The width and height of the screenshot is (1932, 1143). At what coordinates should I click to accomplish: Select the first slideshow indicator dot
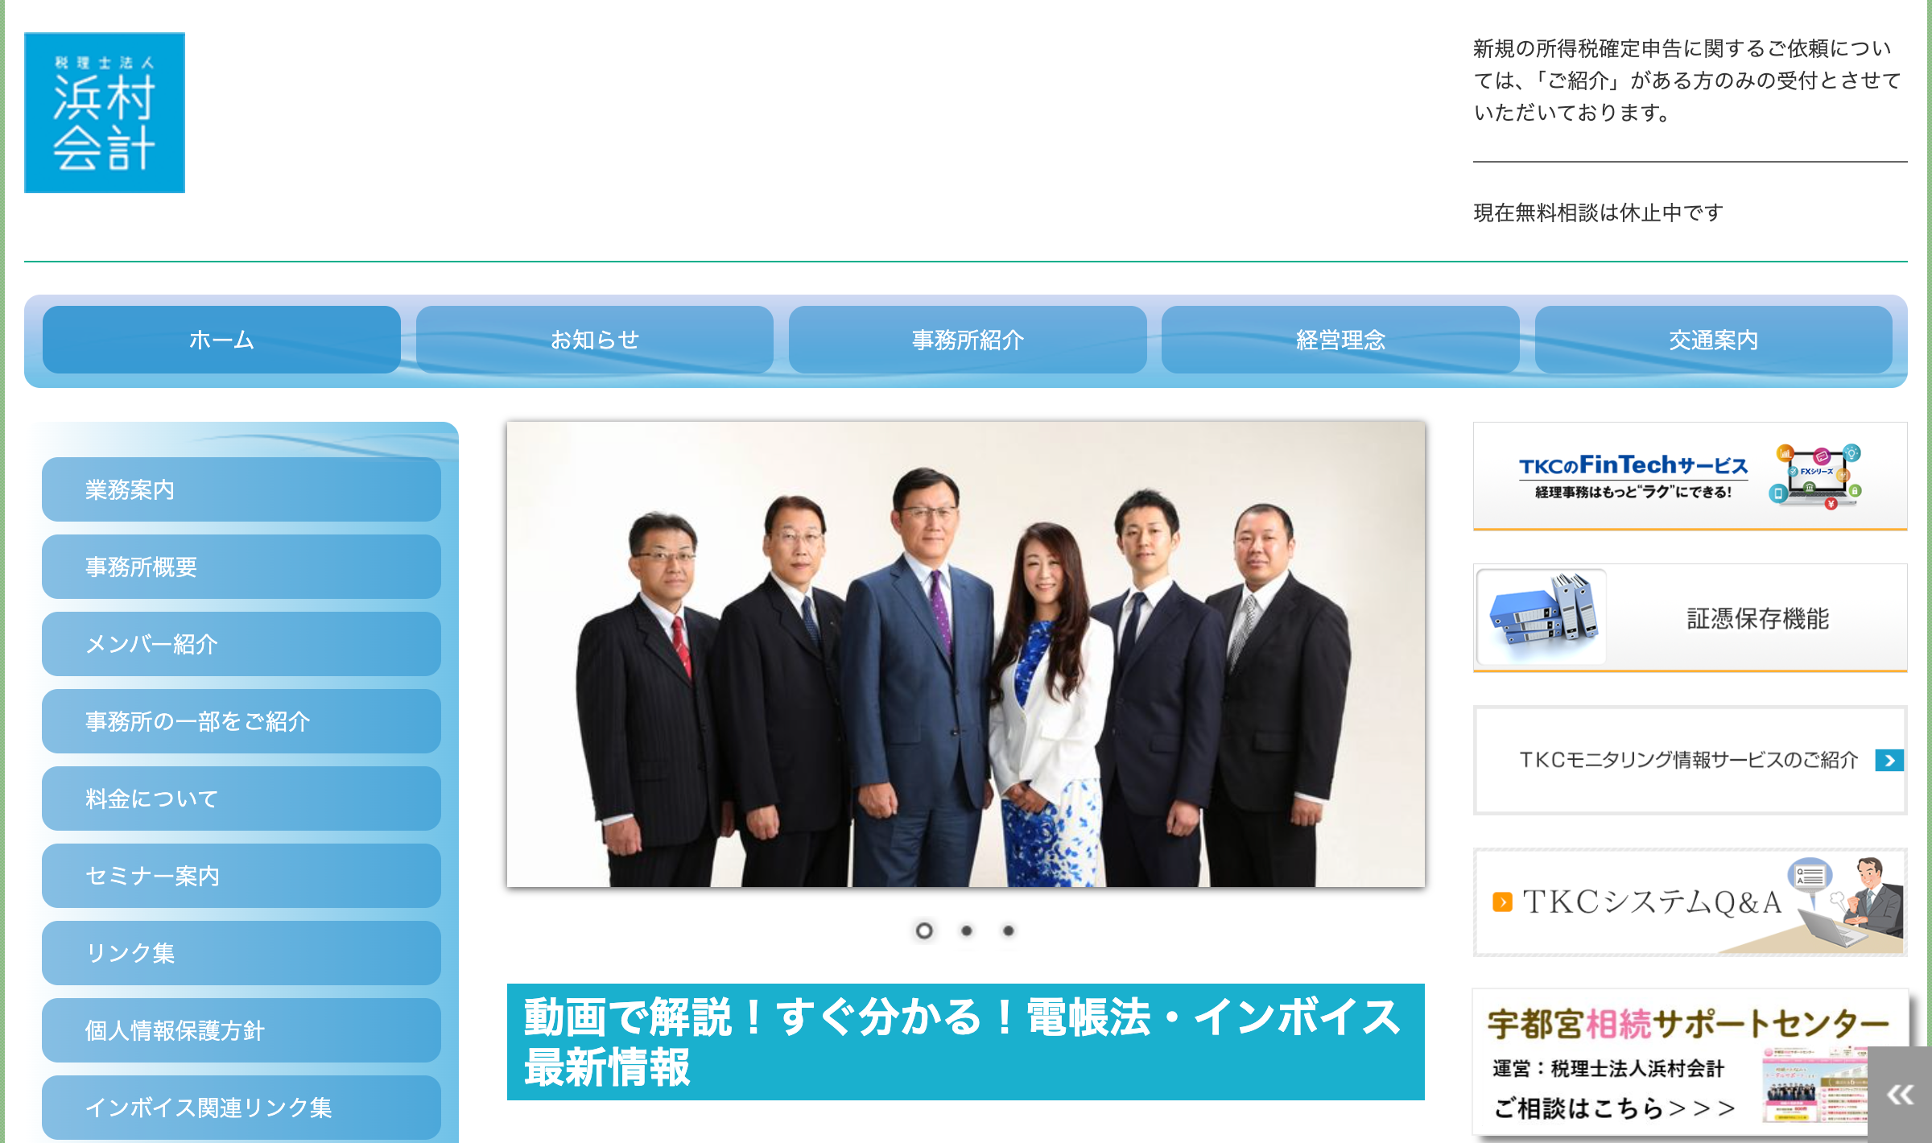click(x=924, y=930)
